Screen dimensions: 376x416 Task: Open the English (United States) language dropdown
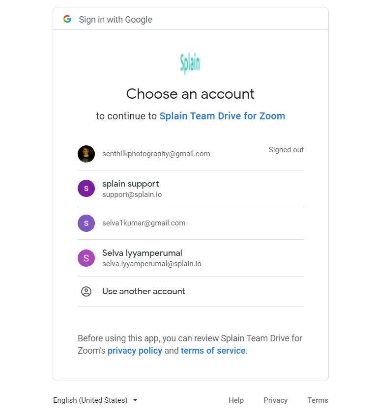(x=90, y=400)
